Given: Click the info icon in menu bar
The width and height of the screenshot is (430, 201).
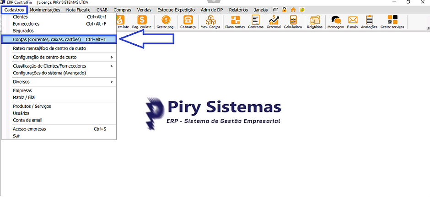Looking at the screenshot, I should tap(302, 10).
